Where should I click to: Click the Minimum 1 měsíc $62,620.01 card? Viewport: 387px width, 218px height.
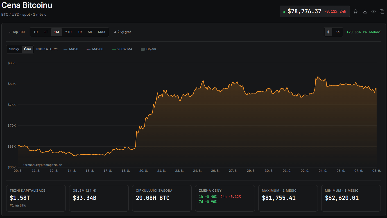click(x=351, y=198)
